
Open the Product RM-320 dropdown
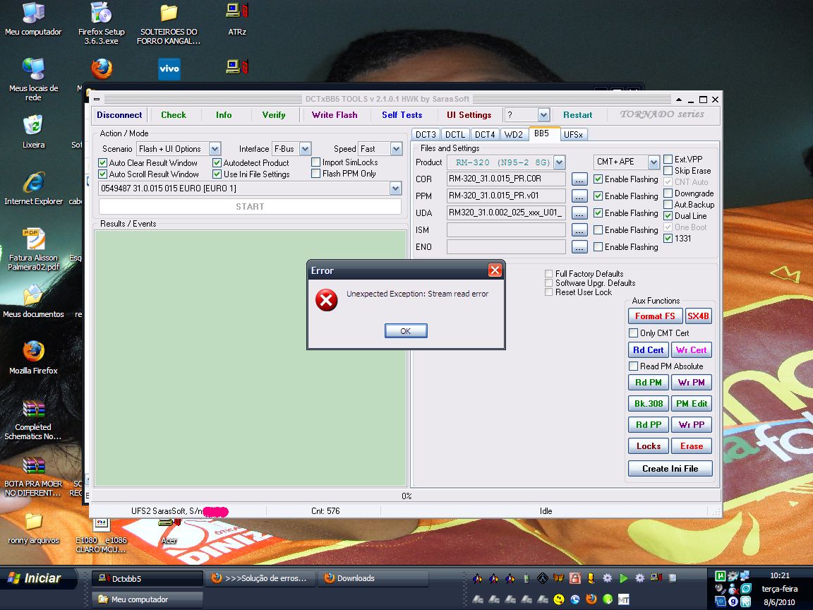coord(559,162)
